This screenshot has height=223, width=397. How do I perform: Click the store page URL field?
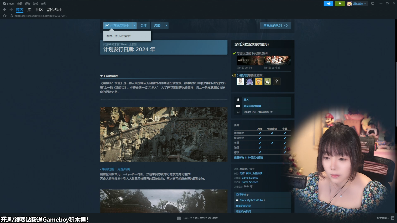coord(41,16)
